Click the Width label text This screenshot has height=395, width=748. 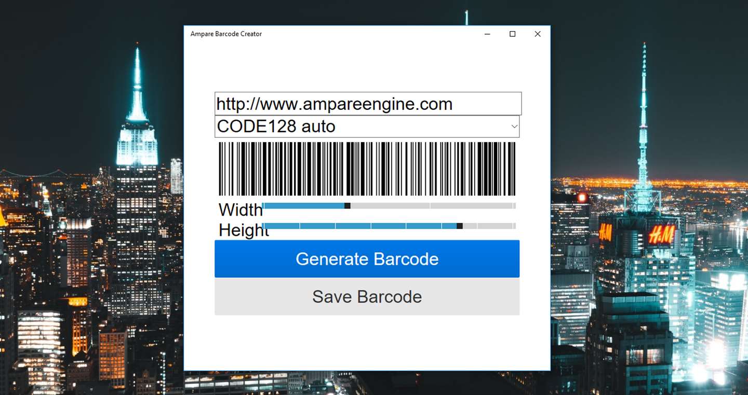pyautogui.click(x=241, y=210)
